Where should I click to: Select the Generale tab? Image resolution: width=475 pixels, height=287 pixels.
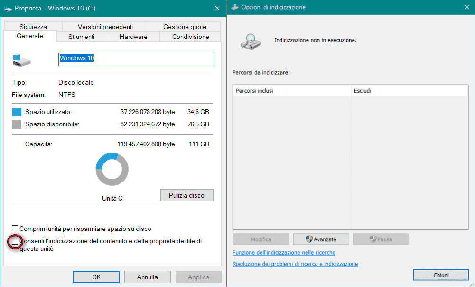[30, 36]
